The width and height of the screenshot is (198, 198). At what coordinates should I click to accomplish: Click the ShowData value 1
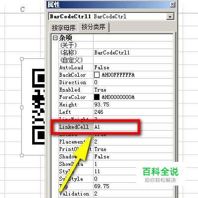(x=133, y=164)
